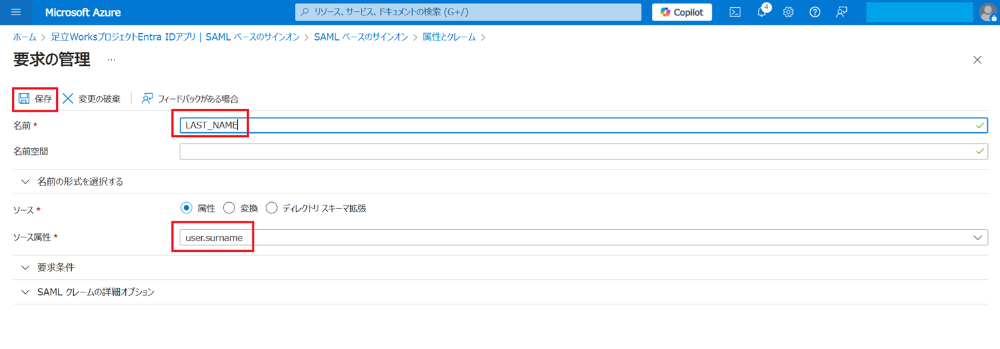
Task: Click the feedback icon in the top bar
Action: [842, 12]
